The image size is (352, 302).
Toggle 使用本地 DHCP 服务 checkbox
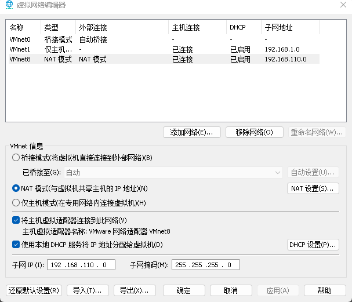tap(16, 245)
